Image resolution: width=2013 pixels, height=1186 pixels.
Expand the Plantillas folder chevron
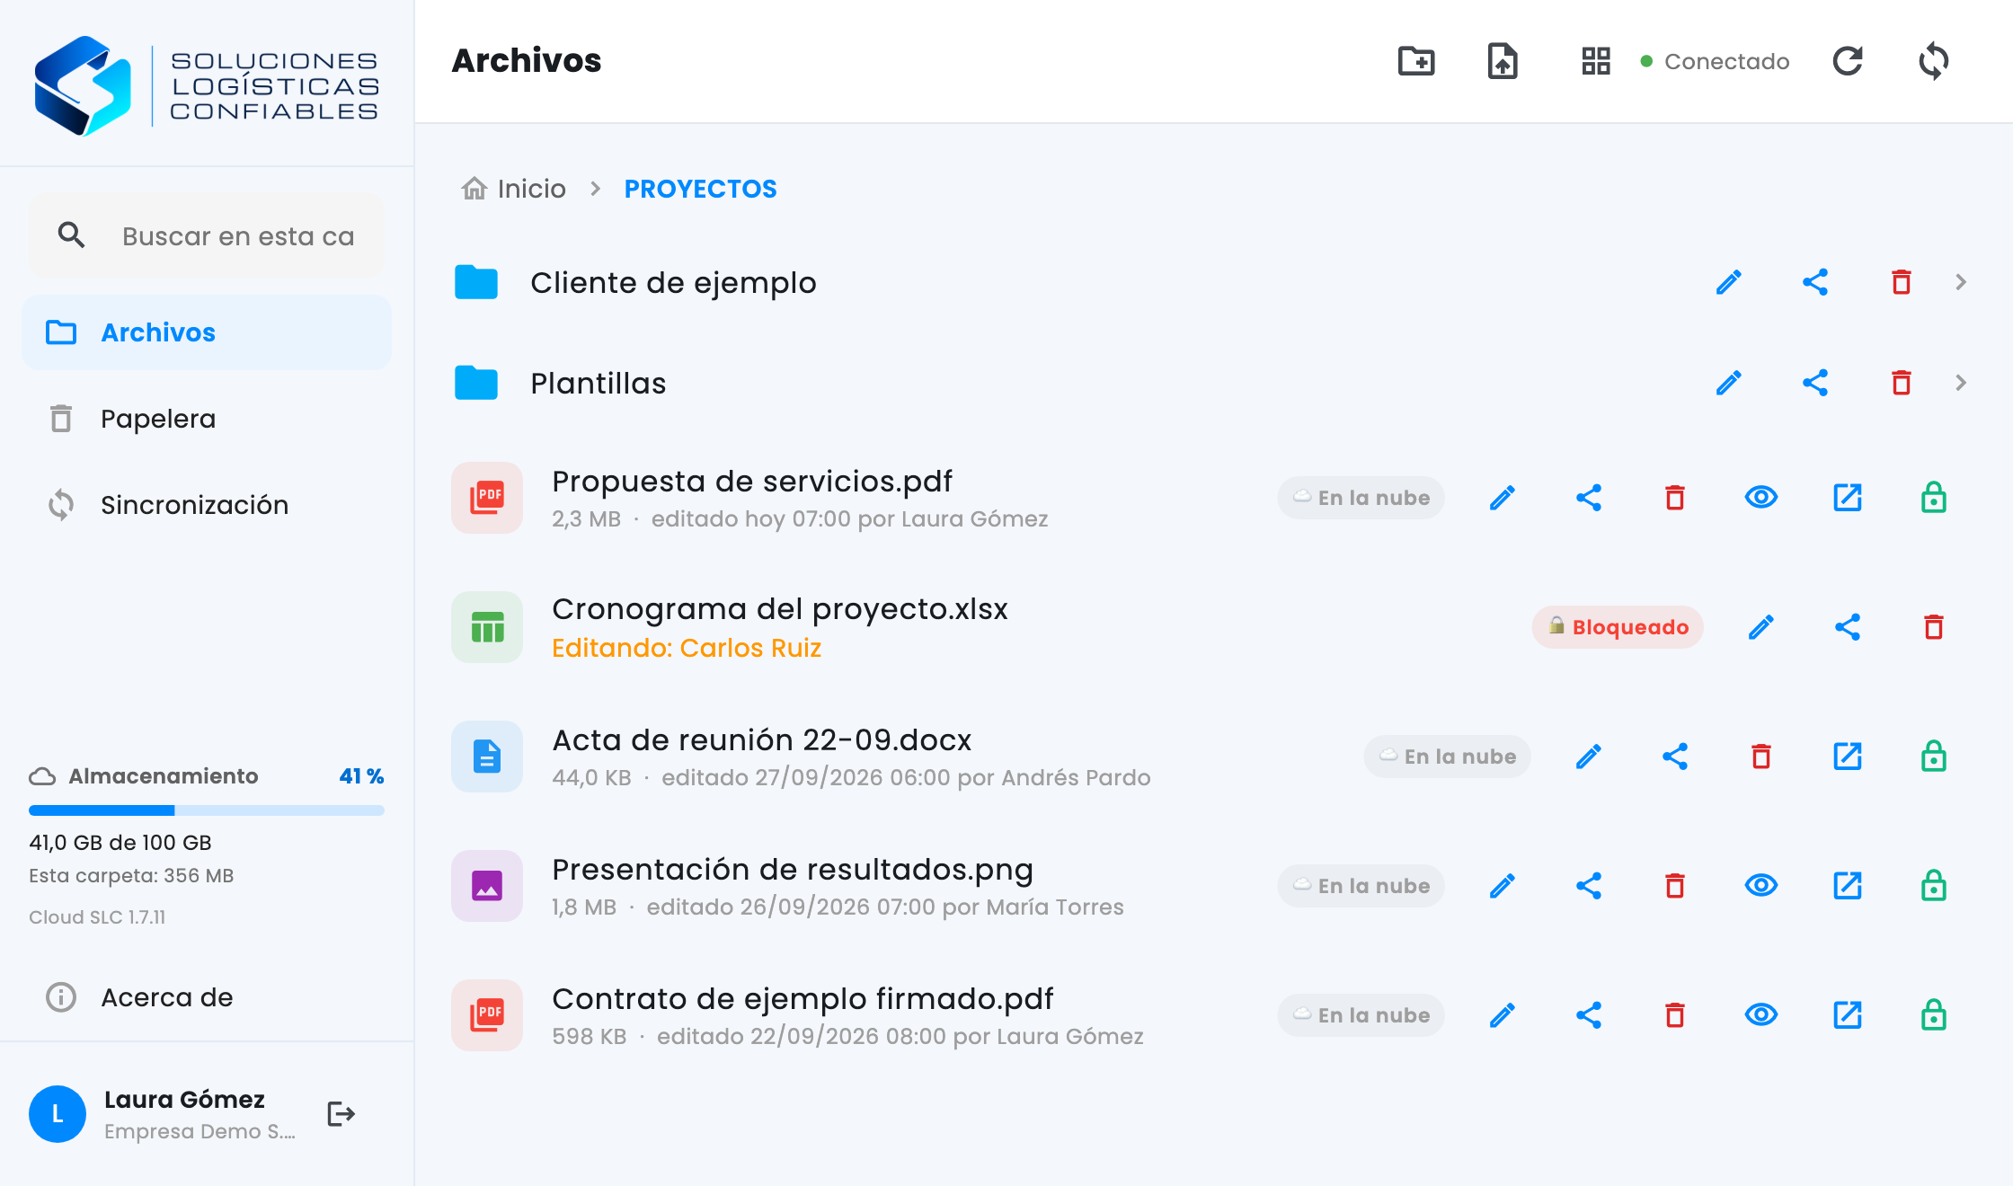1961,383
